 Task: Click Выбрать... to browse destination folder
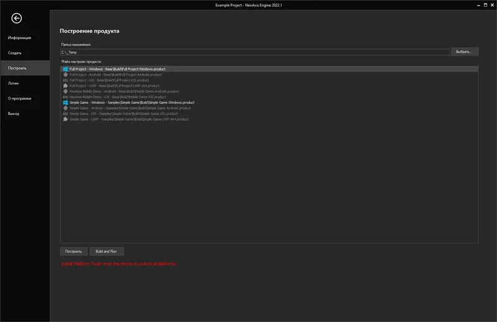[x=465, y=52]
